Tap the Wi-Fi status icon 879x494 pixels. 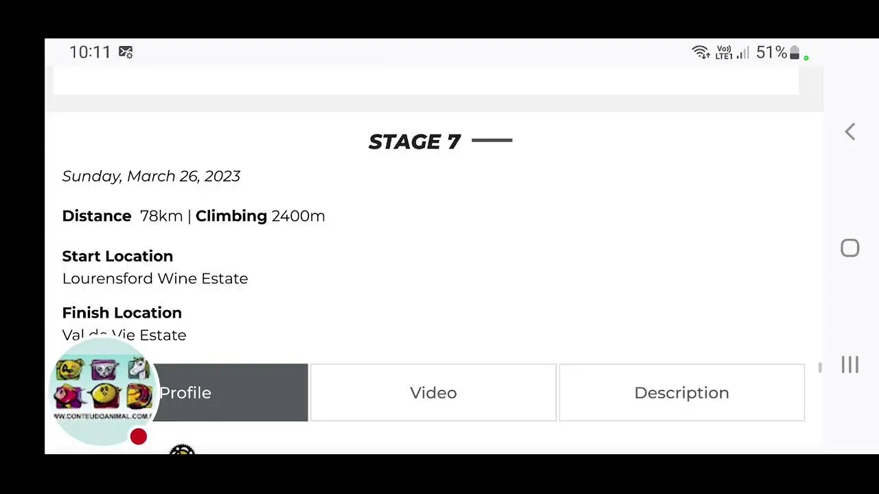coord(700,53)
